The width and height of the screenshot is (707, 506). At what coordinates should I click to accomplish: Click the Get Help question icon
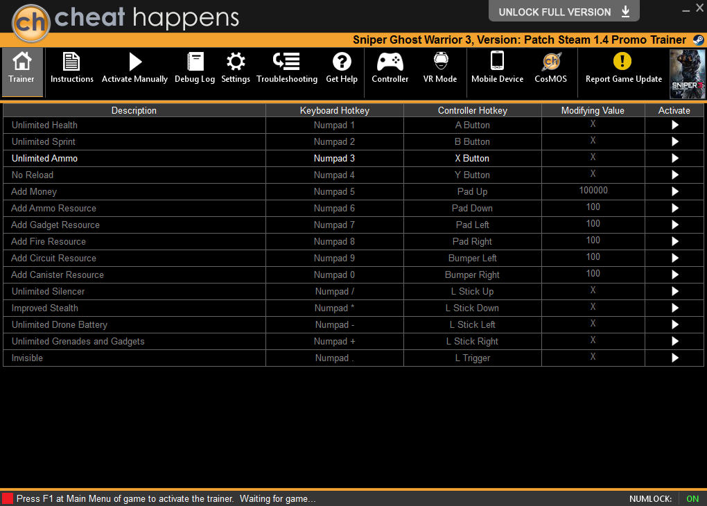point(342,62)
